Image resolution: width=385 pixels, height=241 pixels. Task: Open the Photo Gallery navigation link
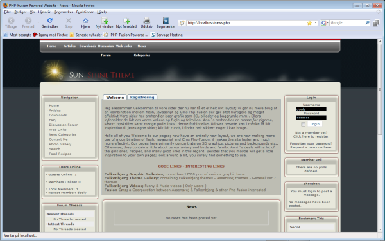pos(60,144)
